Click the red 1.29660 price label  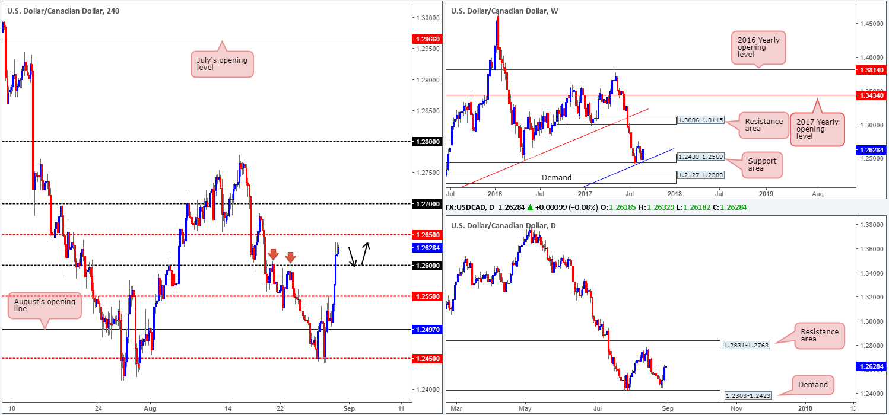(427, 39)
